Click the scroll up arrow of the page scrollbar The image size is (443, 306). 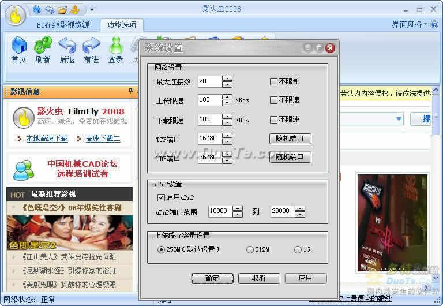436,91
